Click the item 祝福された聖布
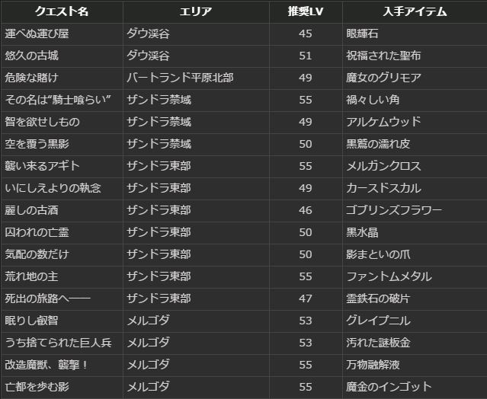This screenshot has height=399, width=487. pos(383,56)
